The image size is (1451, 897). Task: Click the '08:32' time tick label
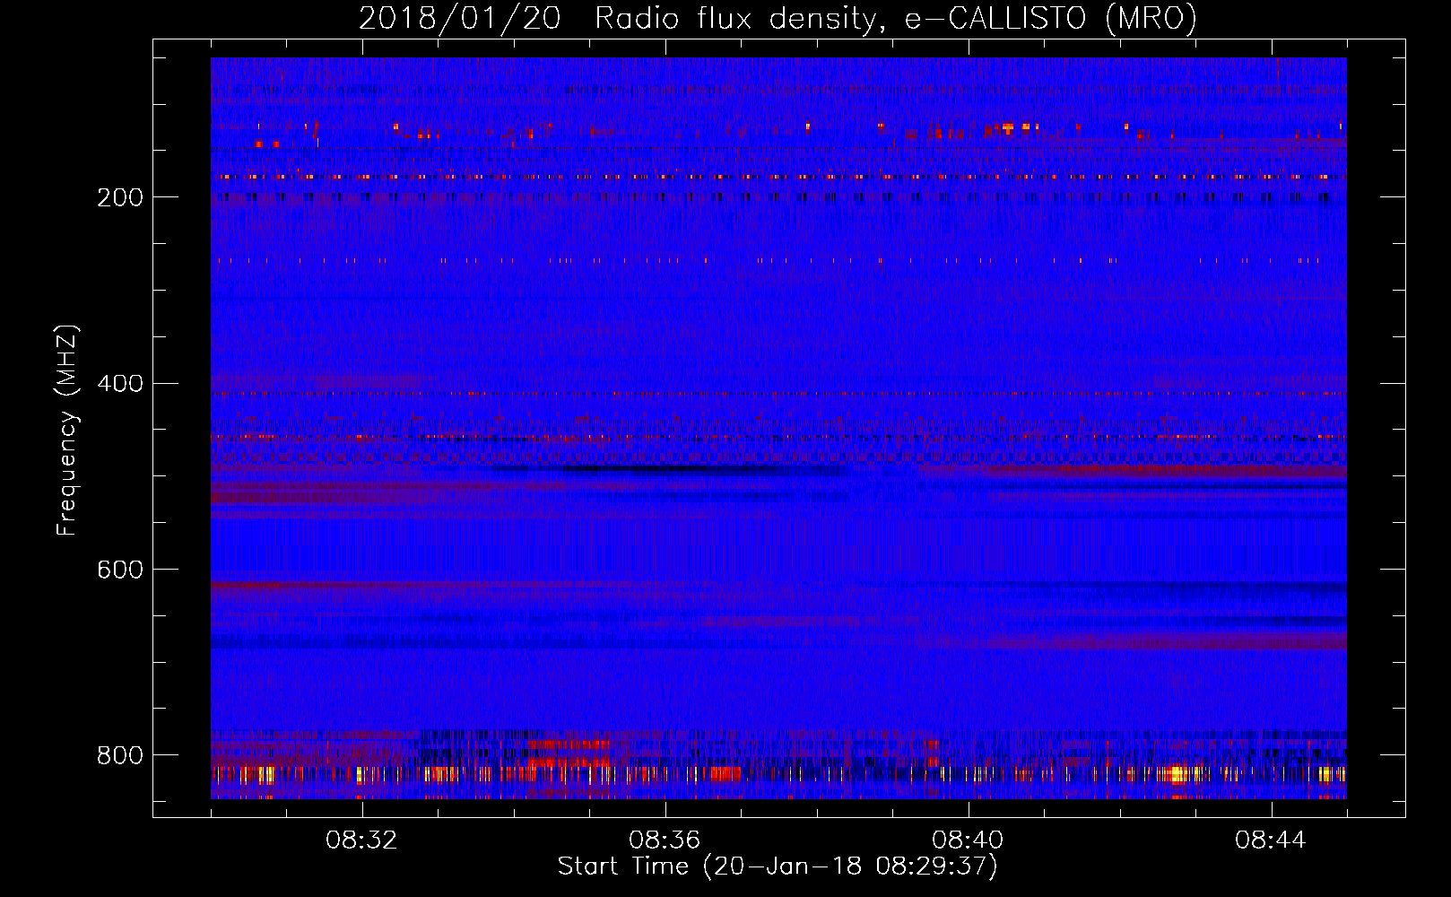[x=361, y=840]
